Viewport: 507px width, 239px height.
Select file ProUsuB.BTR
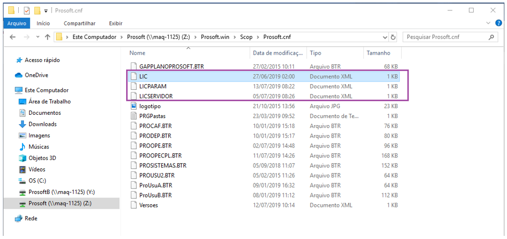coord(155,195)
